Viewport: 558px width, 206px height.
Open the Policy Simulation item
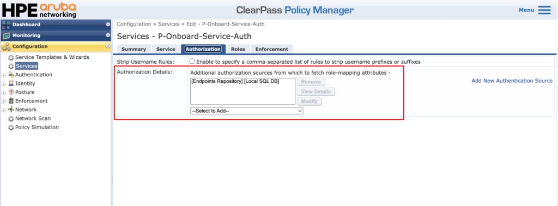point(37,127)
